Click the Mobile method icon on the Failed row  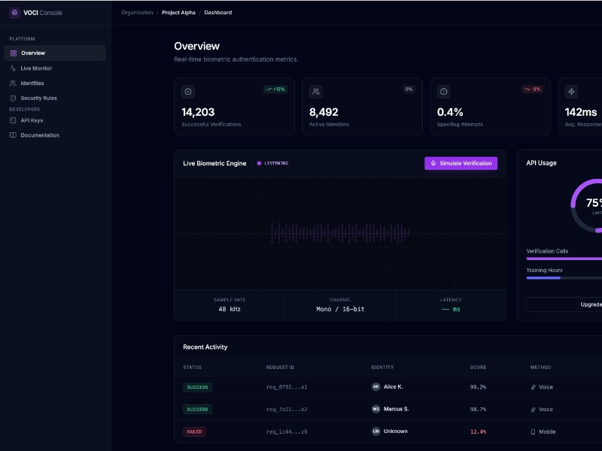coord(531,431)
